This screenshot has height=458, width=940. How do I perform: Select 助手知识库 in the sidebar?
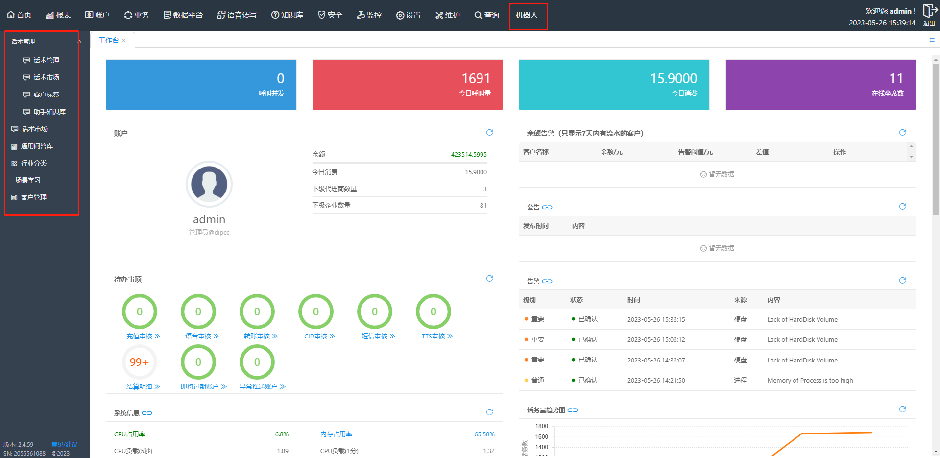coord(49,112)
